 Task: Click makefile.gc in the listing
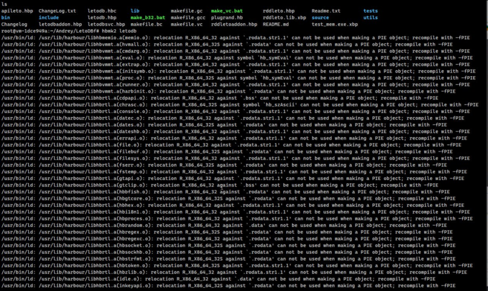pyautogui.click(x=187, y=11)
